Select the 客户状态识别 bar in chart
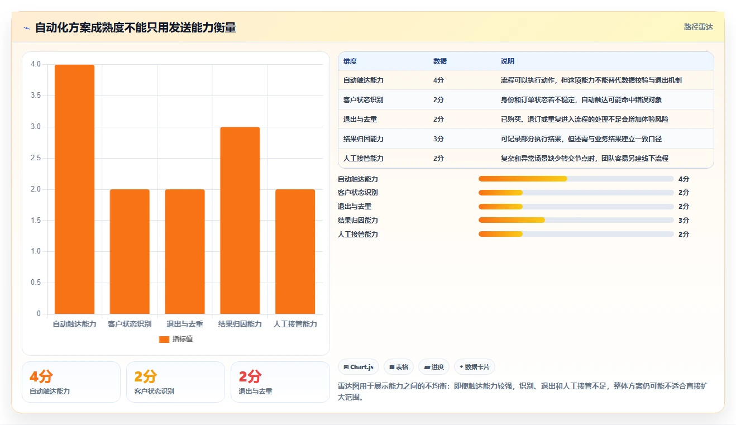The height and width of the screenshot is (425, 736). tap(130, 252)
